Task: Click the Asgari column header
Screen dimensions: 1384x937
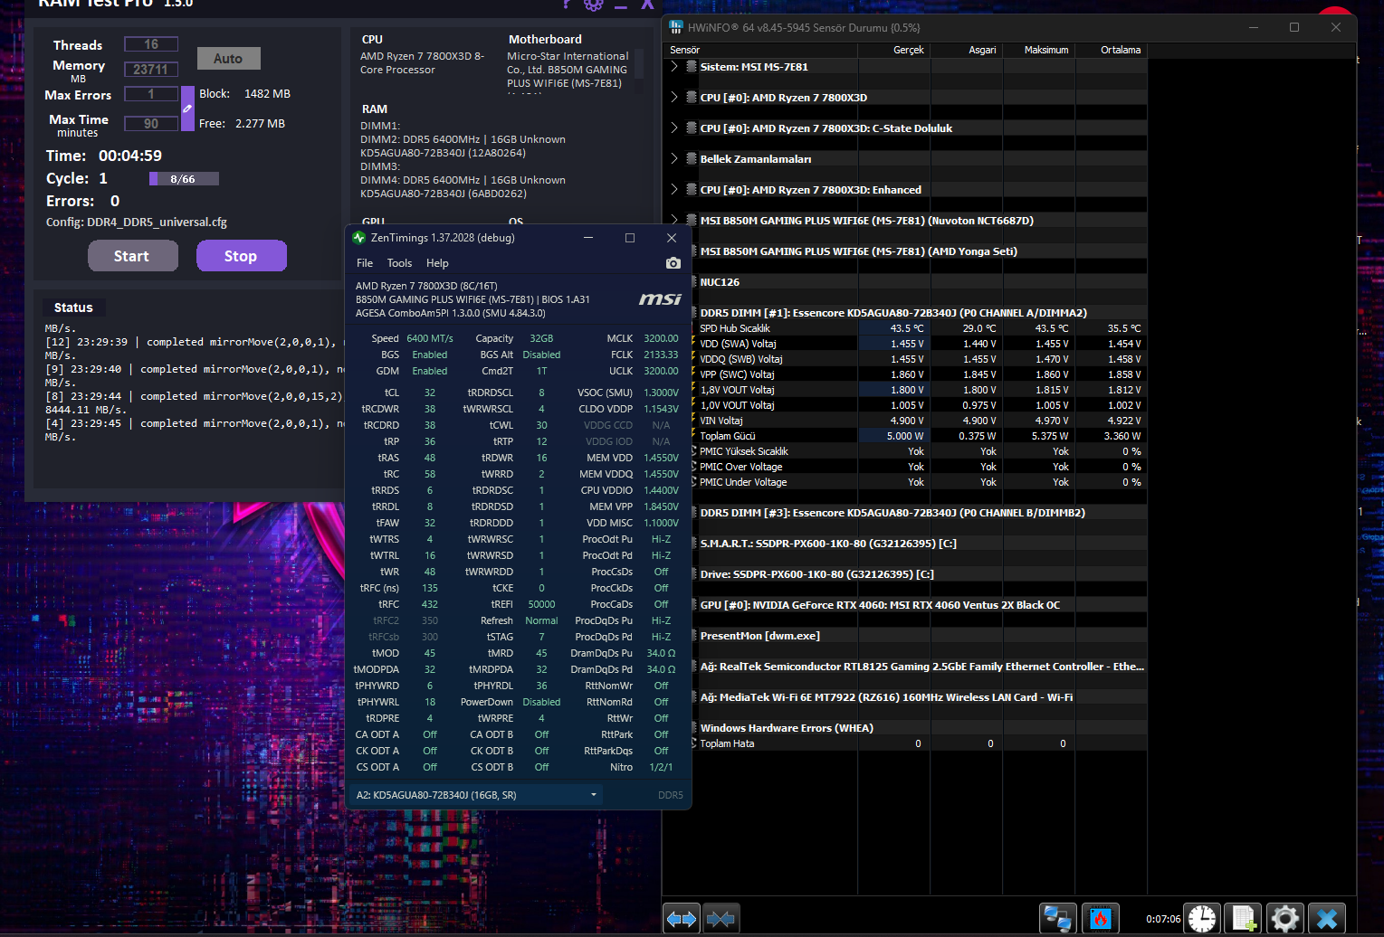Action: 967,50
